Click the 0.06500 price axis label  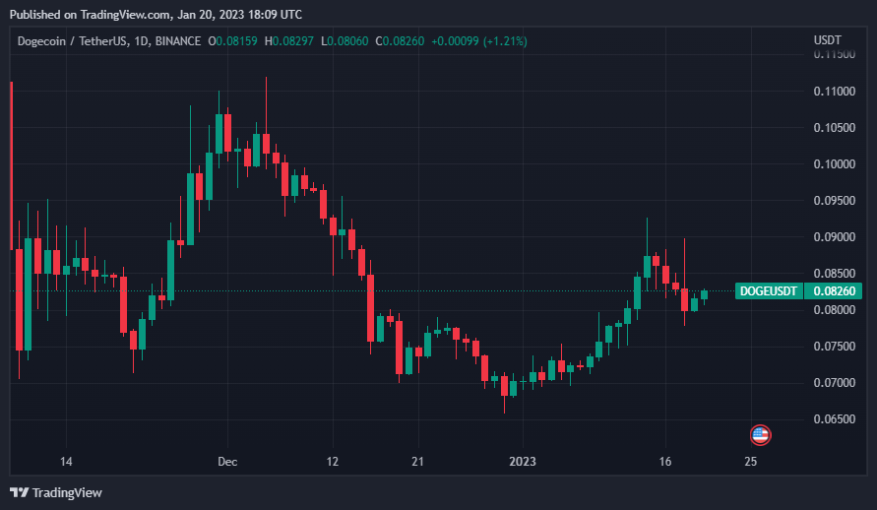click(x=835, y=418)
